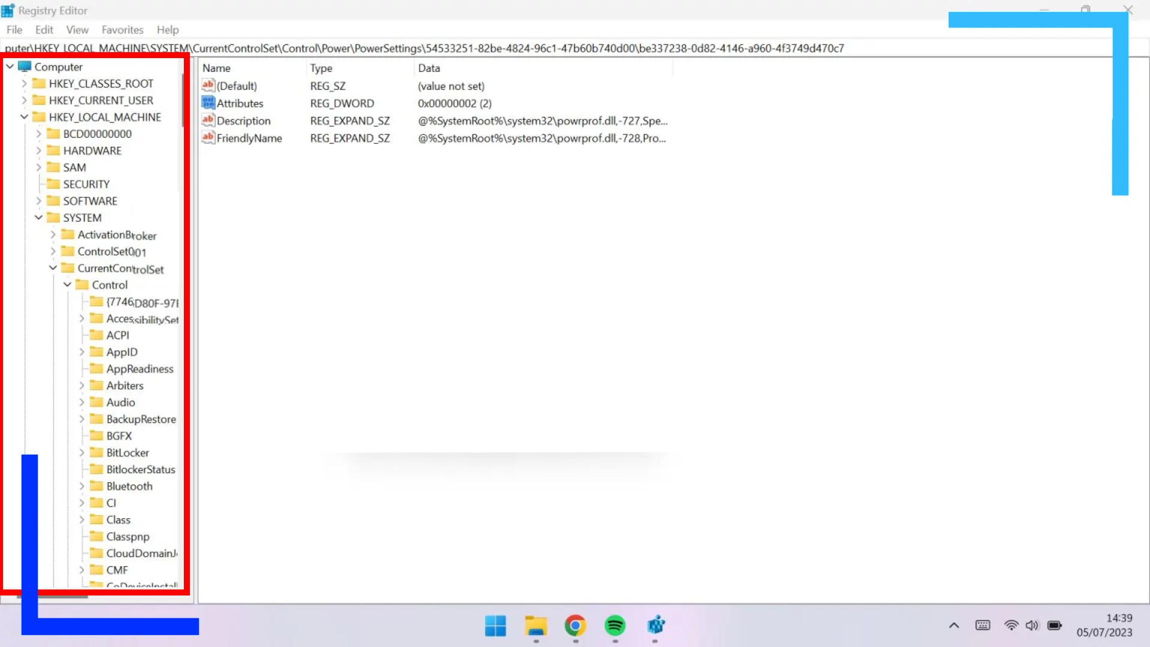Click the Registry Editor taskbar icon
Viewport: 1150px width, 647px height.
click(x=656, y=625)
